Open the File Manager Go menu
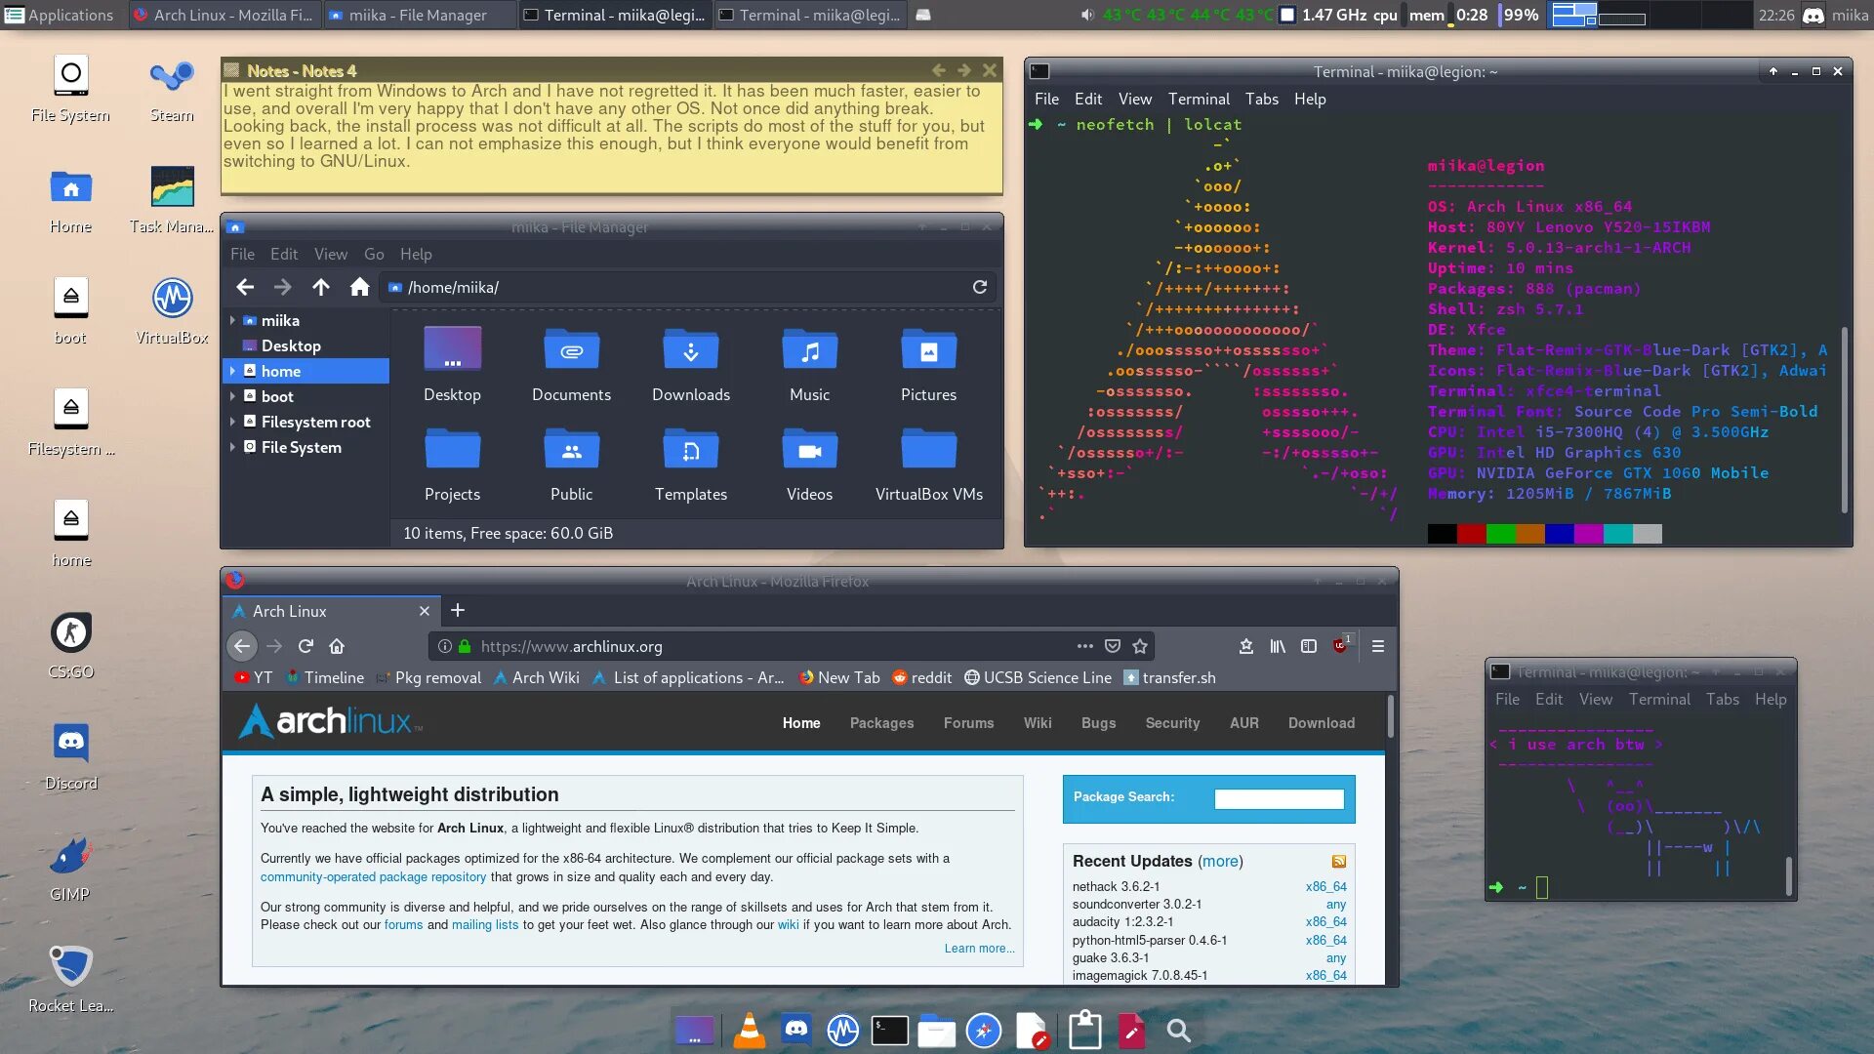 click(x=374, y=254)
